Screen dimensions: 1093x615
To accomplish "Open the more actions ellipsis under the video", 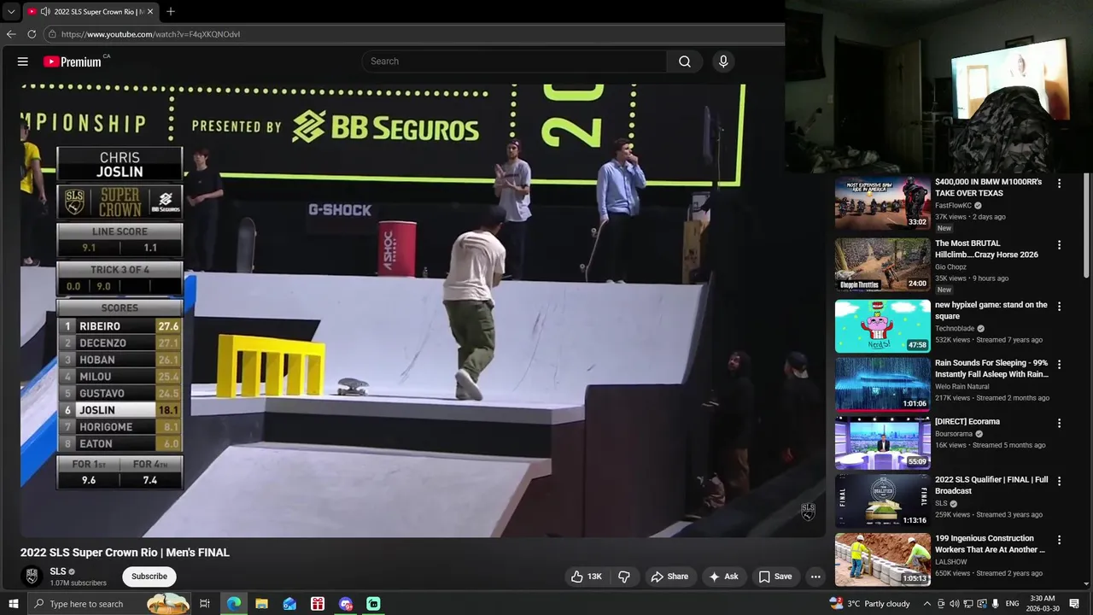I will pyautogui.click(x=815, y=577).
